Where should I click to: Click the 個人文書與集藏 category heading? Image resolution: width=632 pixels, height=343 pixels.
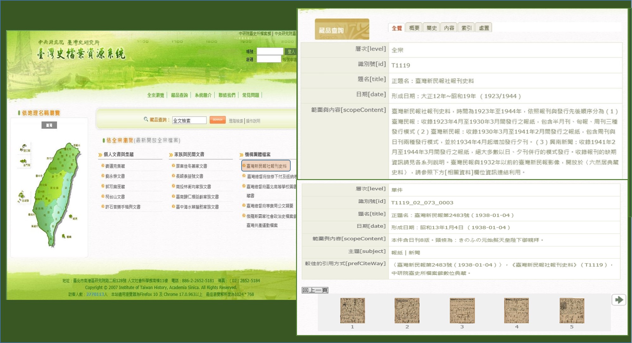pos(119,154)
